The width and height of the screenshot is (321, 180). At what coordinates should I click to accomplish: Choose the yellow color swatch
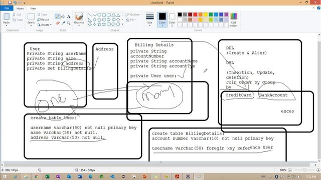[x=206, y=14]
